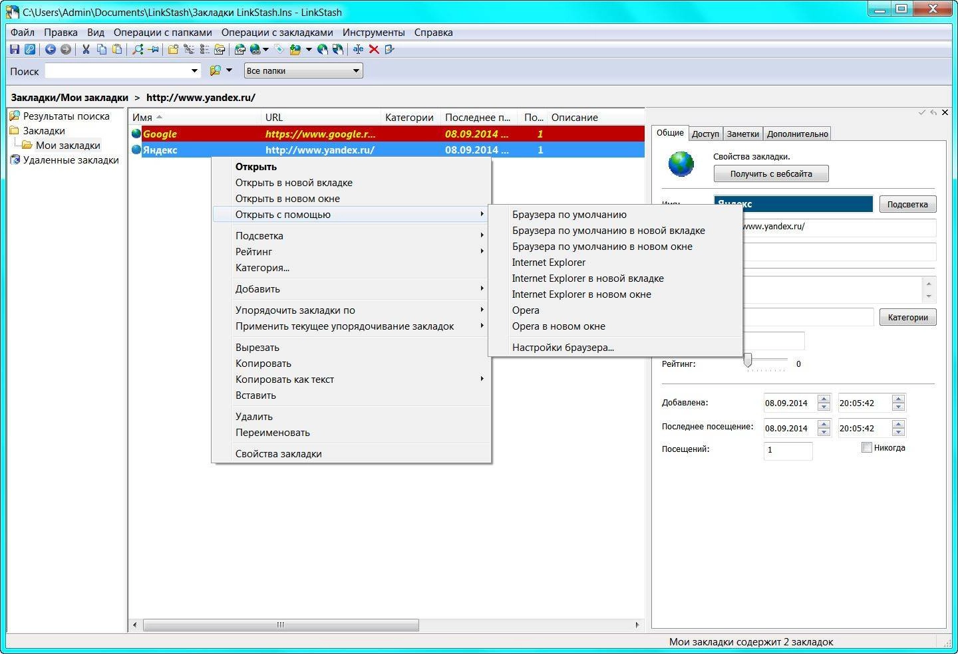This screenshot has width=958, height=654.
Task: Click the horizontal scrollbar thumb in list
Action: 281,625
